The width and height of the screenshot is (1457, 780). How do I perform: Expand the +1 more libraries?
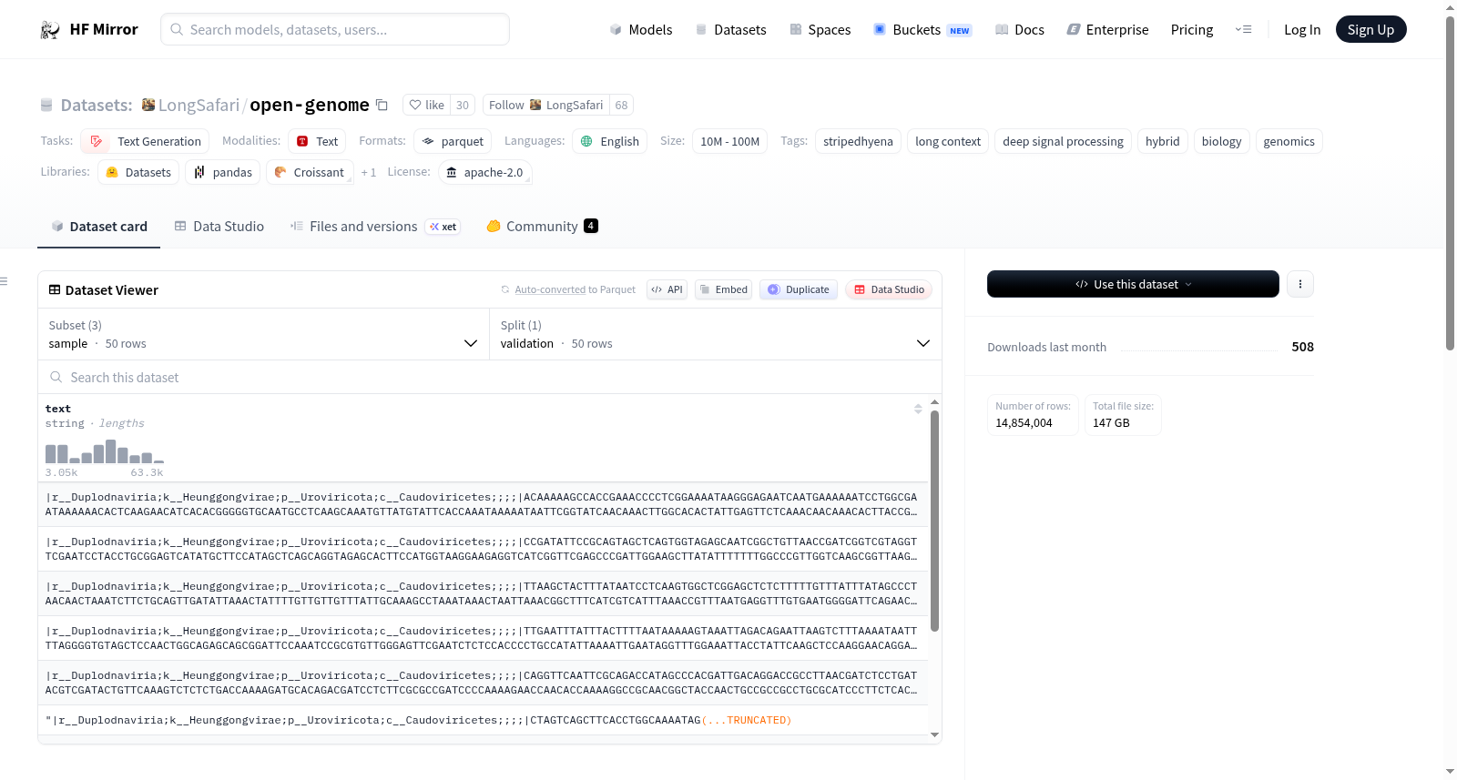click(x=368, y=172)
